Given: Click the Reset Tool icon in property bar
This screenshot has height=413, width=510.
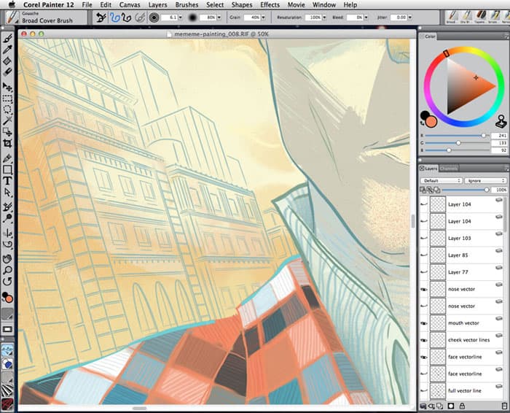Looking at the screenshot, I should click(101, 18).
